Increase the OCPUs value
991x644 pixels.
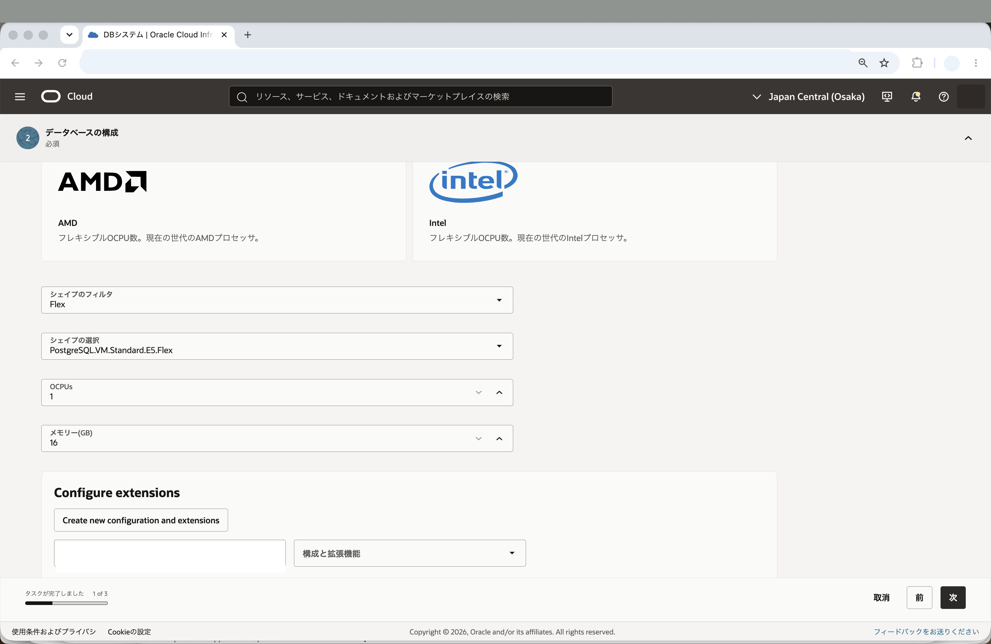point(499,392)
